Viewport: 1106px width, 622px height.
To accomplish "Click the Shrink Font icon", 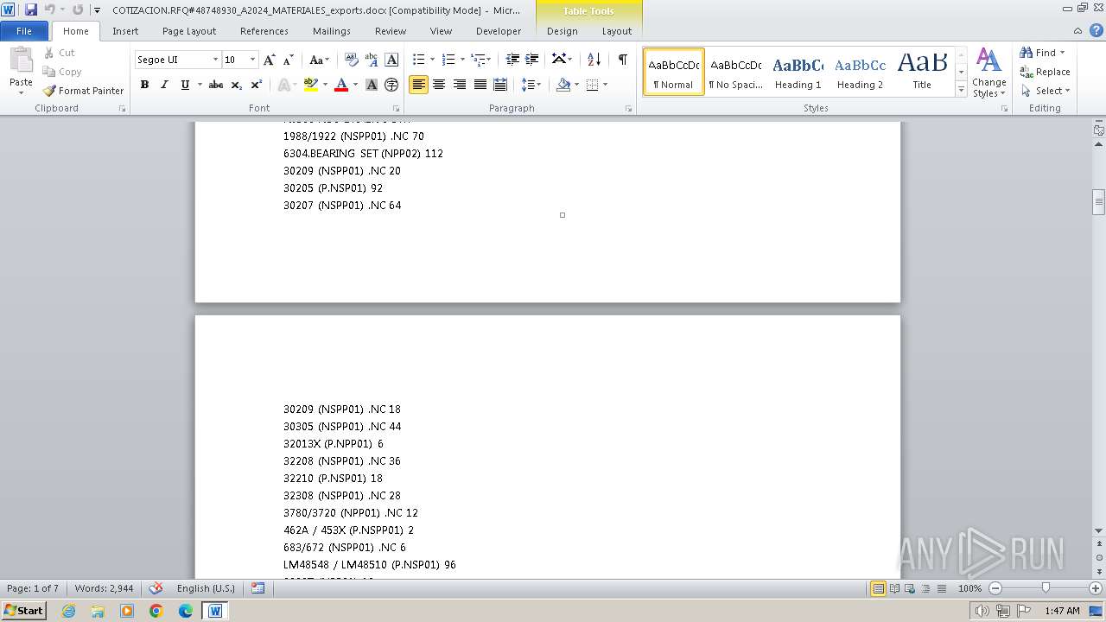I will (x=289, y=60).
